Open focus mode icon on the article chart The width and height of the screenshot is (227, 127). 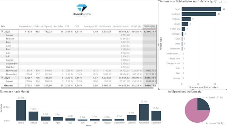click(220, 2)
